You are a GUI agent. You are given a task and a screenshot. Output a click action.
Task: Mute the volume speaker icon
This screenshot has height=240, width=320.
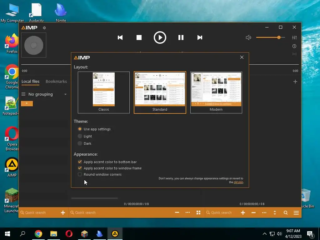click(x=248, y=37)
